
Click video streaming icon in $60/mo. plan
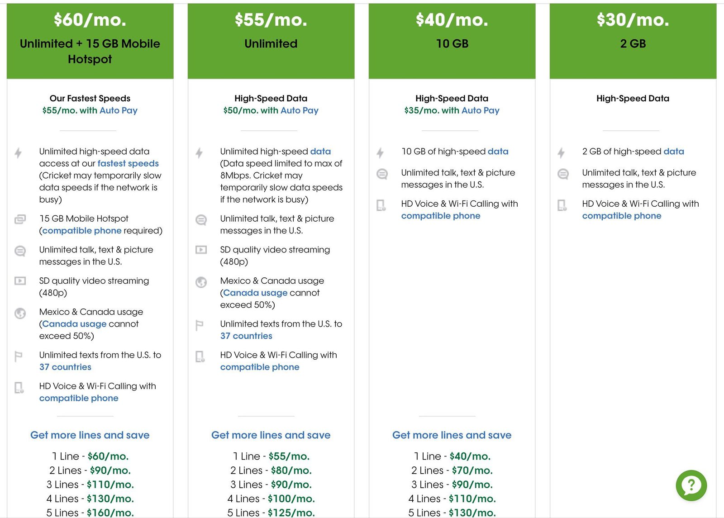(20, 281)
